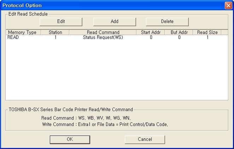Image resolution: width=234 pixels, height=149 pixels.
Task: Click the Buf Addr column header
Action: [179, 32]
